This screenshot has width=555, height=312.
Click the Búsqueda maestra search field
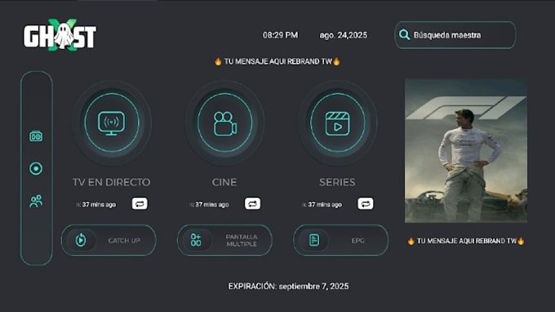455,35
